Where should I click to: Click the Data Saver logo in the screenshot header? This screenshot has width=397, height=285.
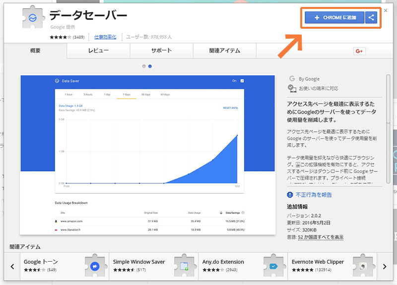[x=57, y=81]
